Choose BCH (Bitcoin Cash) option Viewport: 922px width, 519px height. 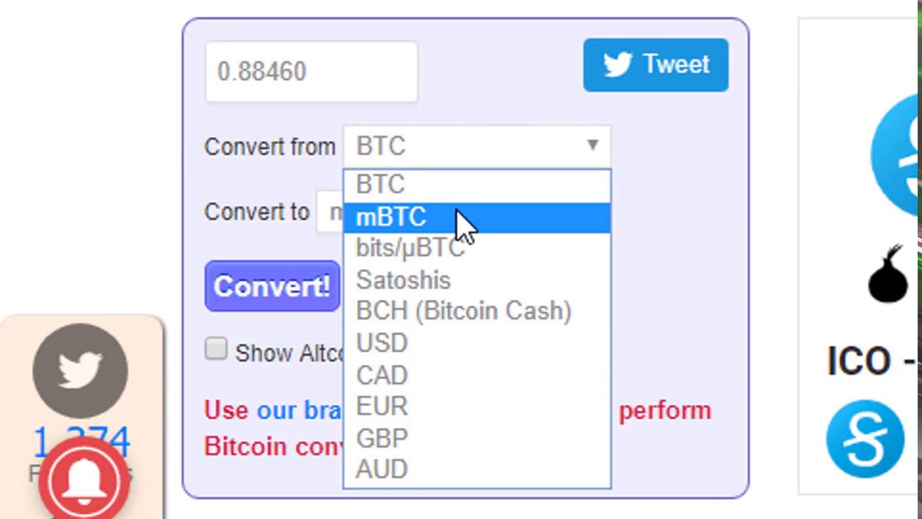(463, 311)
